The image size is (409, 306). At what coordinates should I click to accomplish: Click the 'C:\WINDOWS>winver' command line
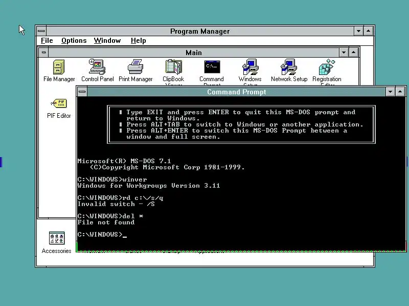(112, 180)
